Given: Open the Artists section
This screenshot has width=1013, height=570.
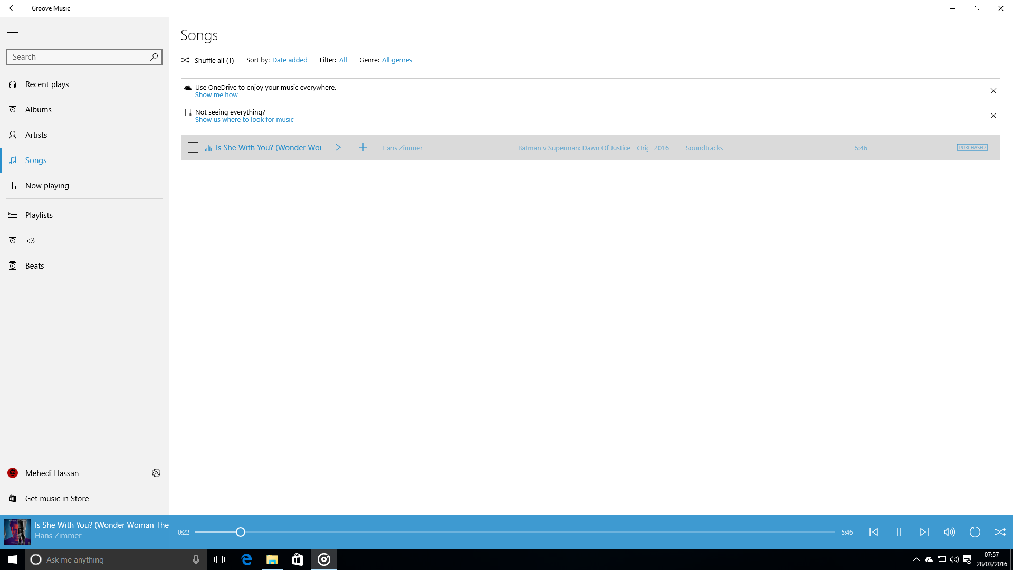Looking at the screenshot, I should pos(84,135).
